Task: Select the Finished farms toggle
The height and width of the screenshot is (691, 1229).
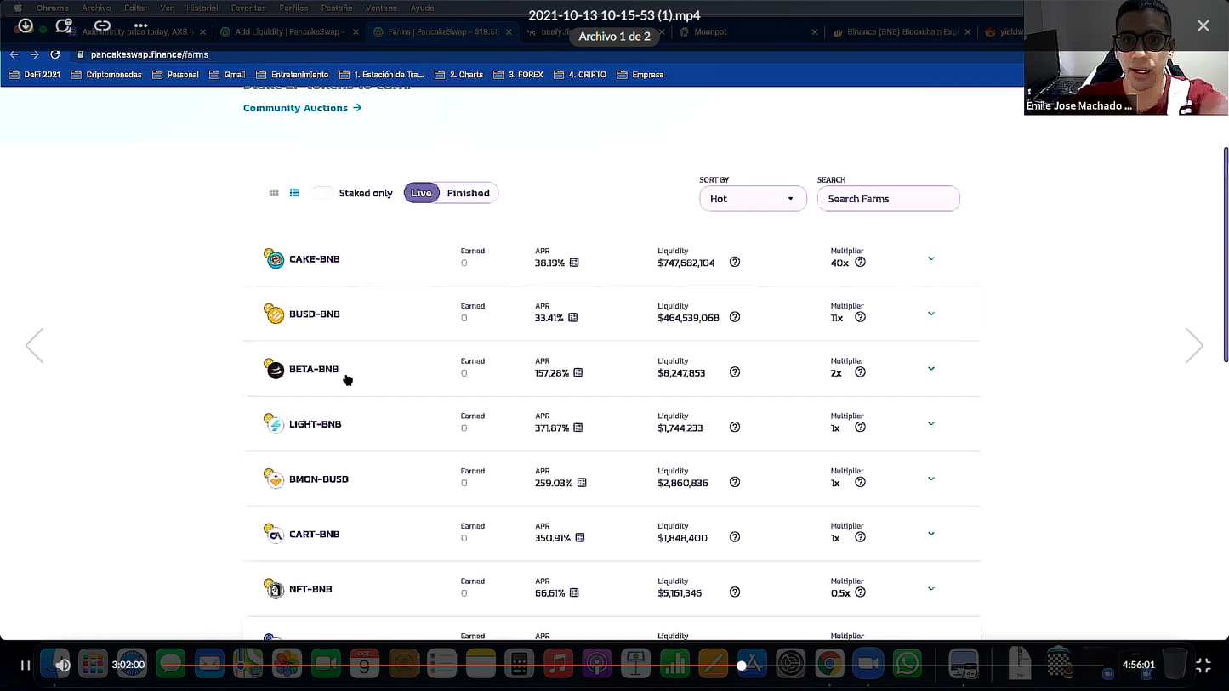Action: pos(469,193)
